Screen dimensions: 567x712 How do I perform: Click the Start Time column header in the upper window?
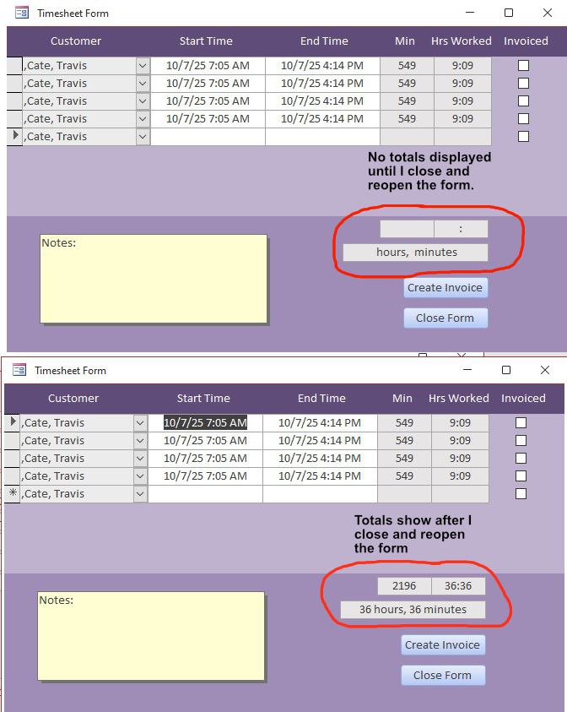click(206, 41)
